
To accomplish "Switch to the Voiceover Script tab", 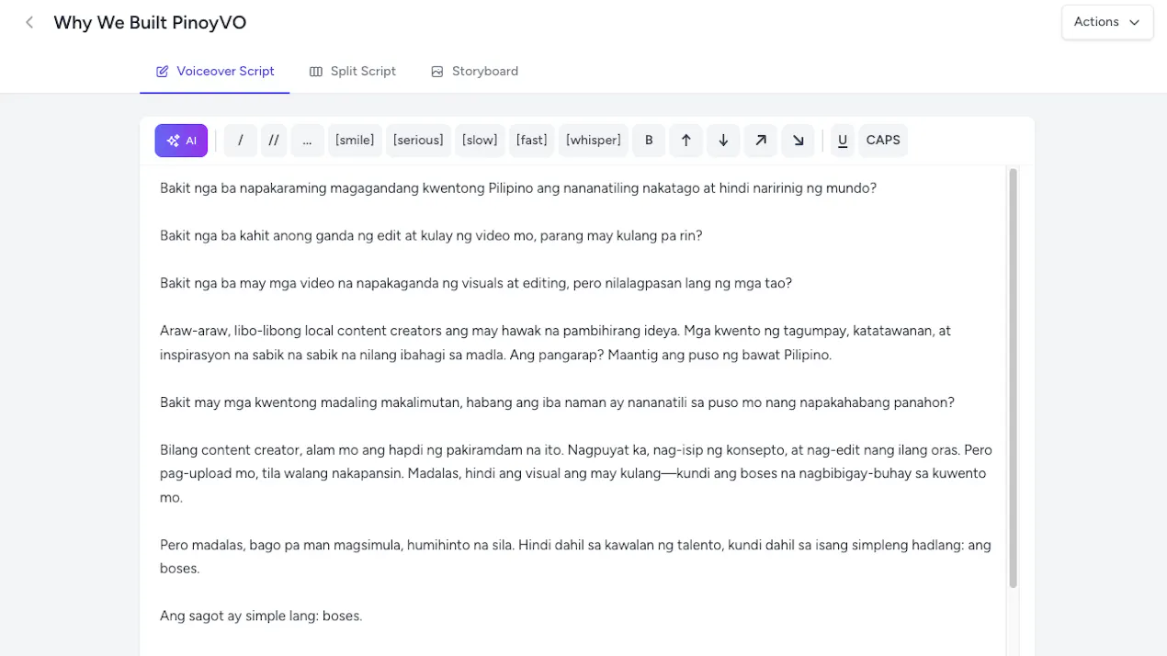I will tap(215, 71).
